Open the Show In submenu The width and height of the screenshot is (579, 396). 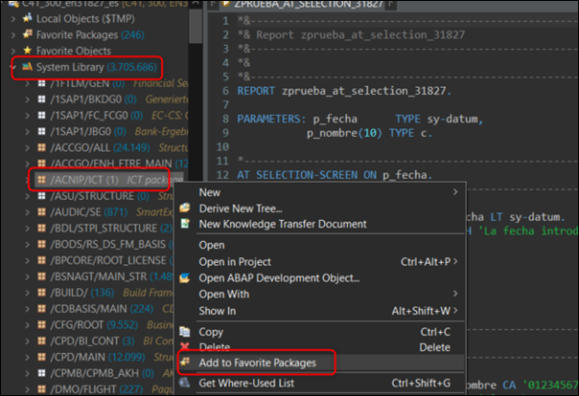[320, 311]
